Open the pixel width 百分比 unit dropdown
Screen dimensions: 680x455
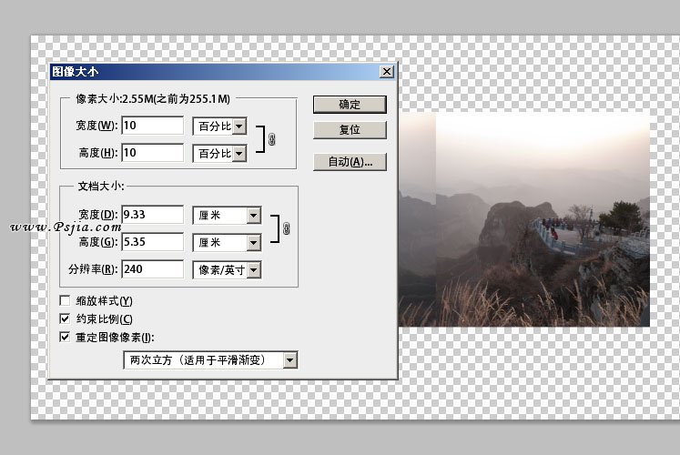pyautogui.click(x=220, y=126)
